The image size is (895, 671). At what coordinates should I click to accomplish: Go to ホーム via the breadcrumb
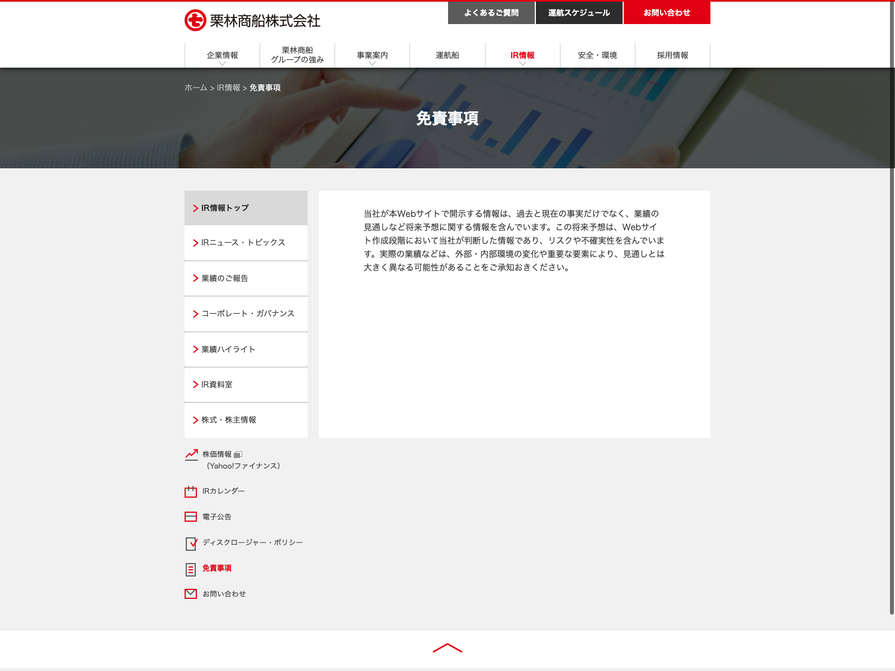pos(196,88)
